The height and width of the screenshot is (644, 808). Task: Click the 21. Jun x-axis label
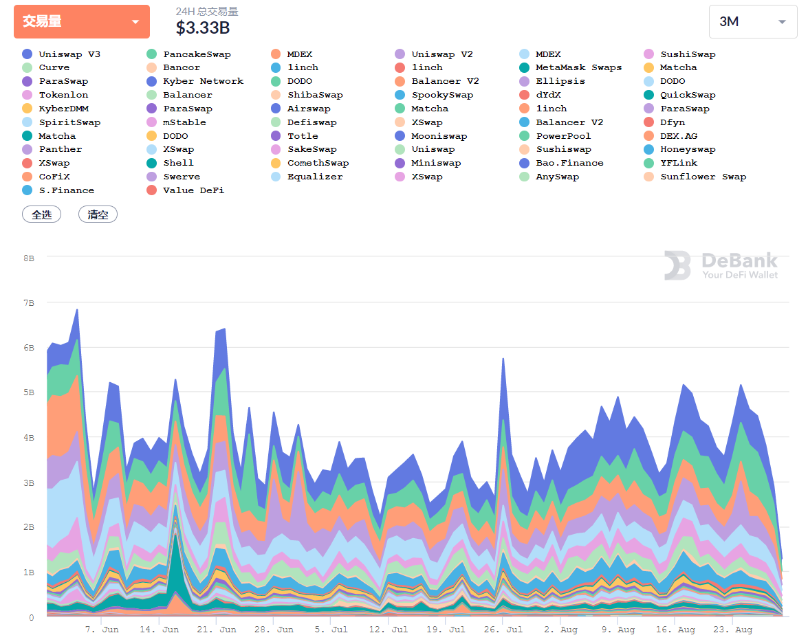point(216,630)
